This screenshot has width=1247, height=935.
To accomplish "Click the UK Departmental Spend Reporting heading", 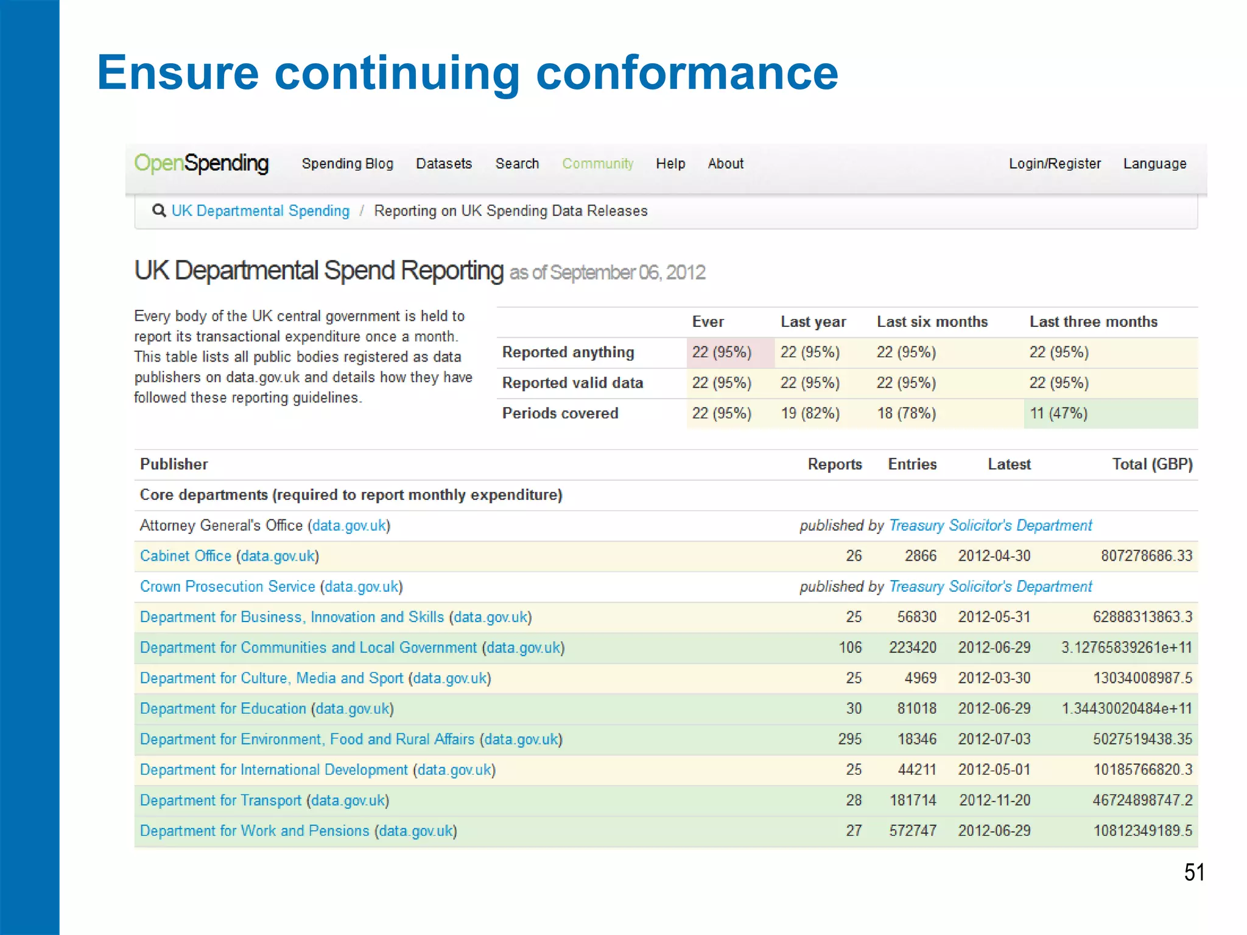I will [319, 271].
